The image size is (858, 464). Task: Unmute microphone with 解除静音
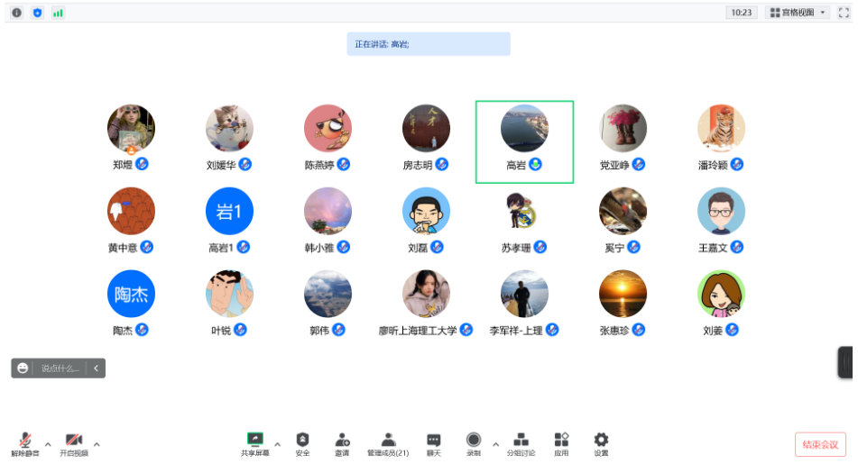coord(25,442)
